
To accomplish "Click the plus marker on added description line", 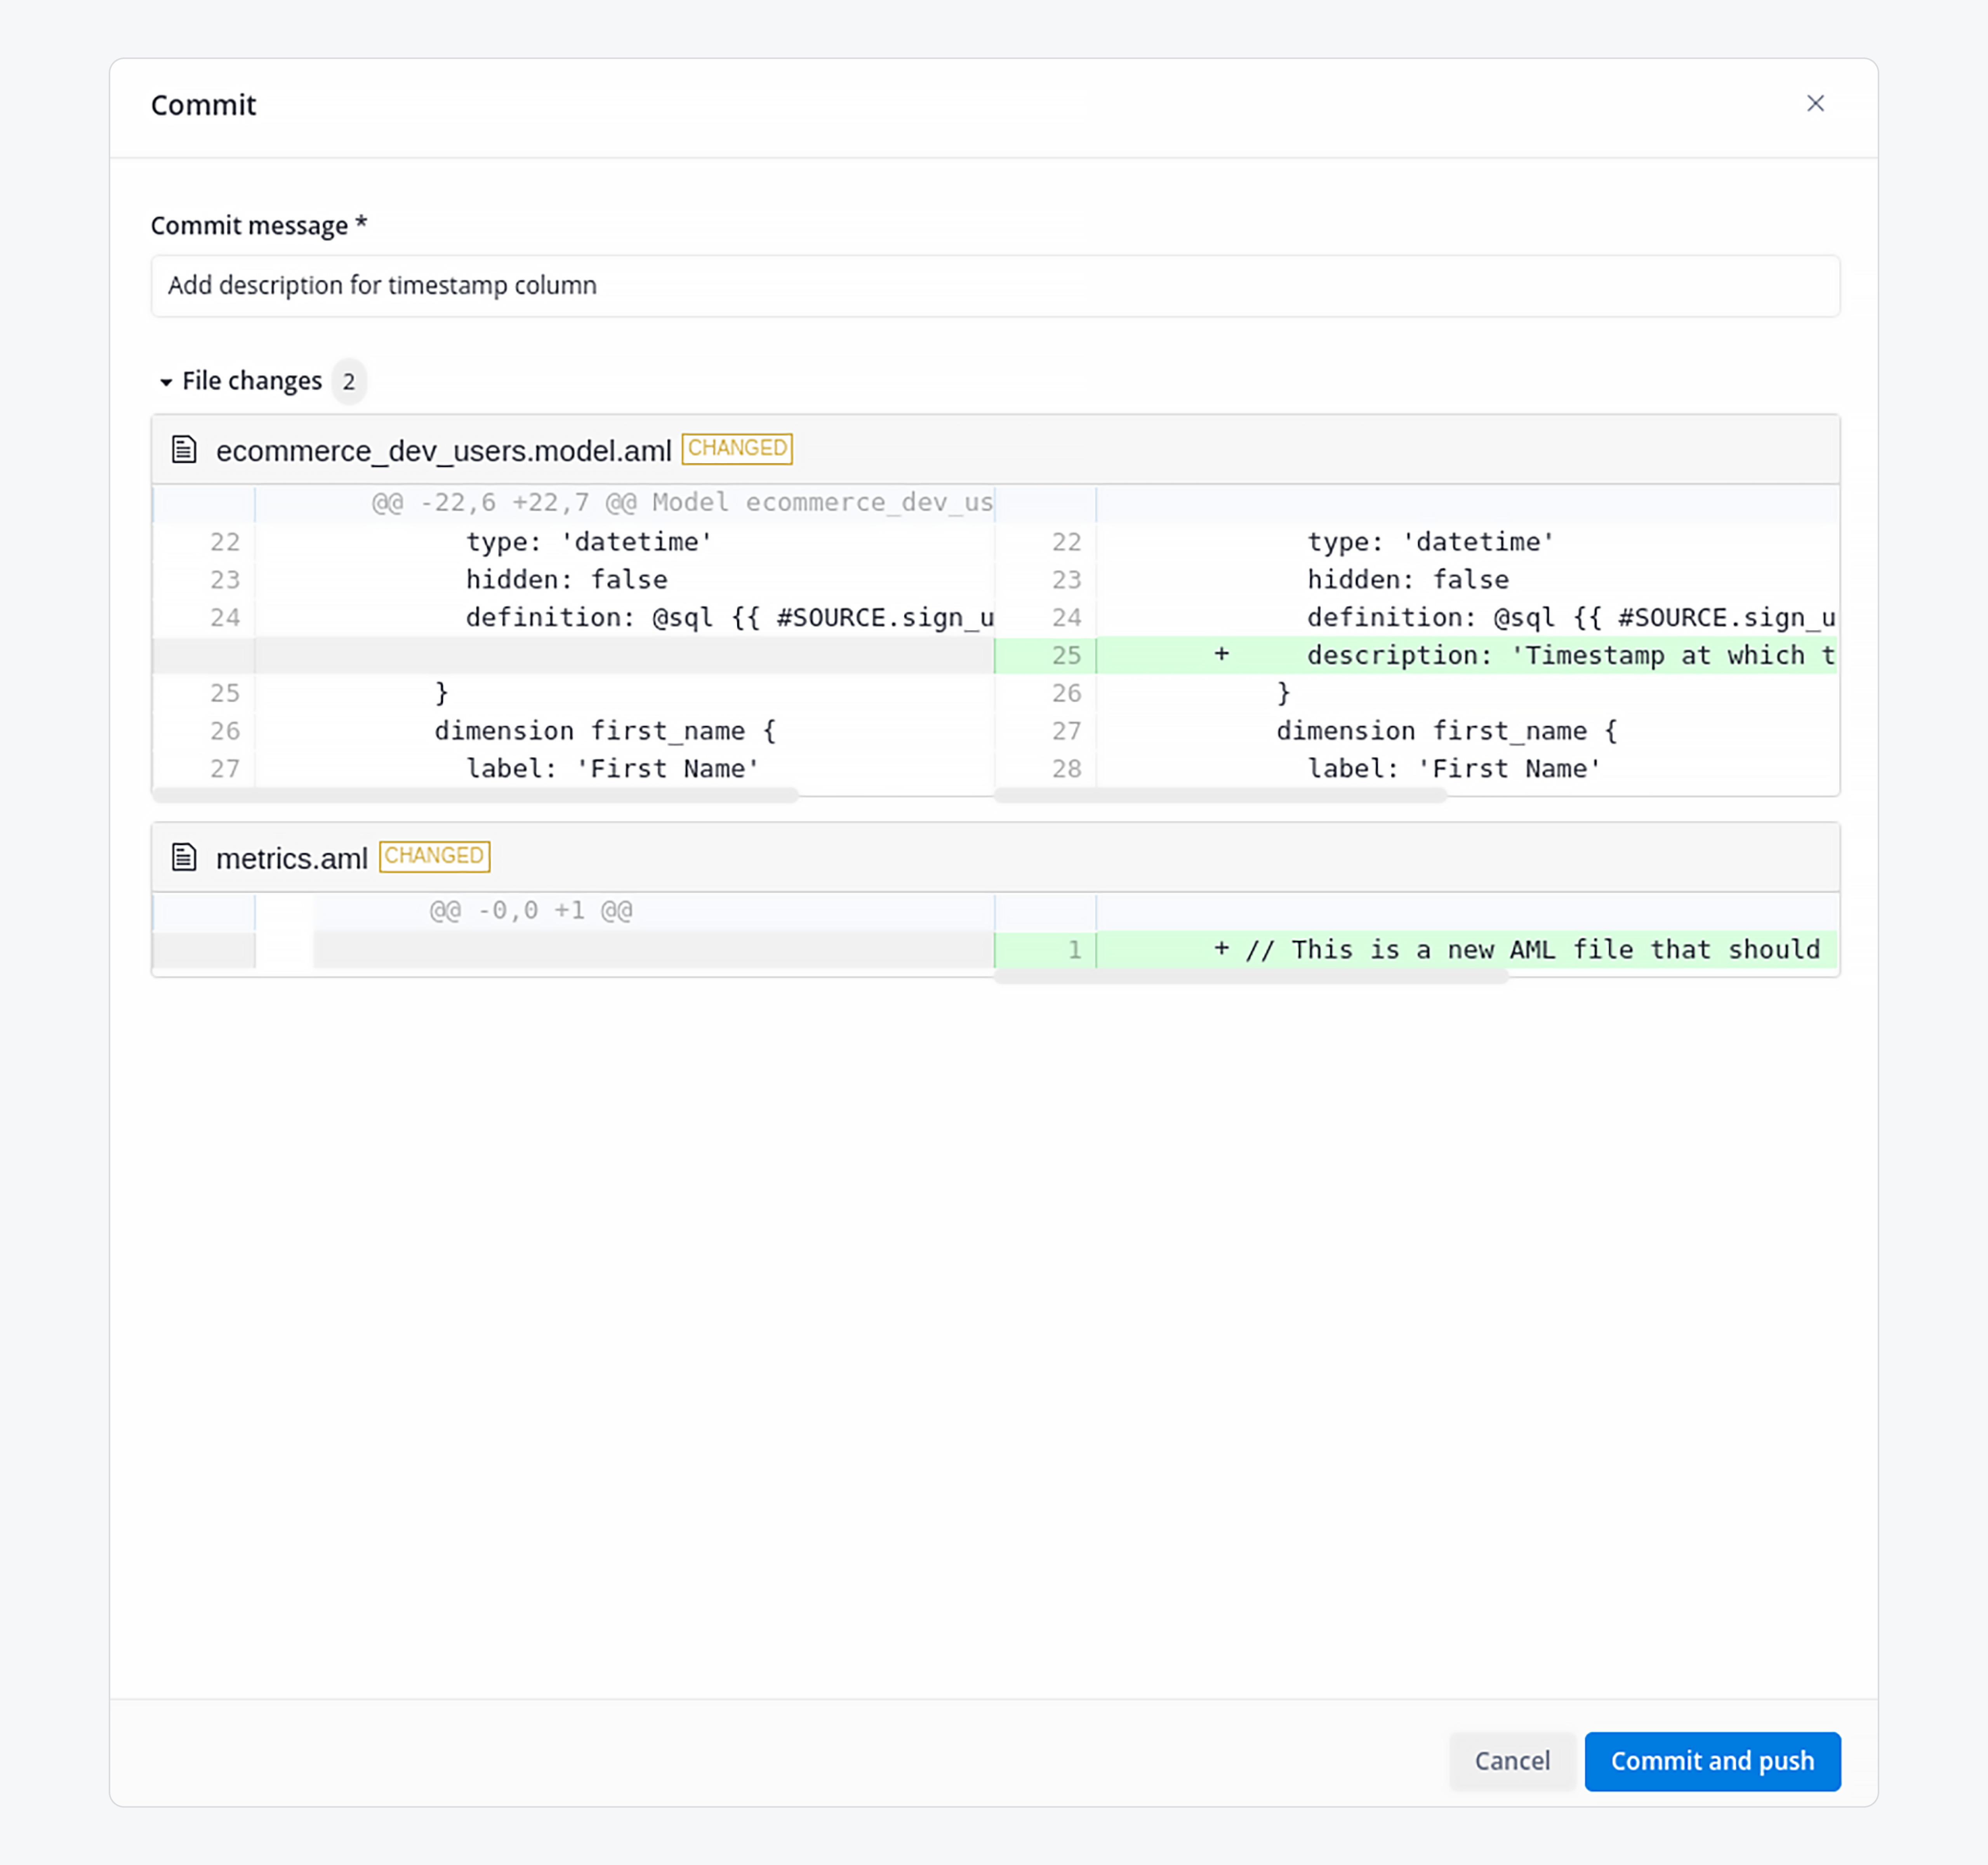I will [x=1221, y=654].
